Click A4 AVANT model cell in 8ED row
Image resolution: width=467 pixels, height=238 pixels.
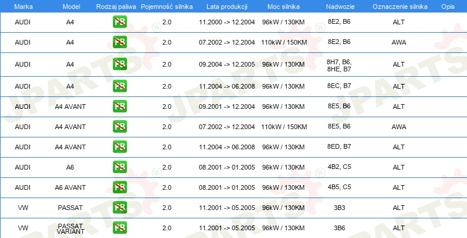(70, 147)
